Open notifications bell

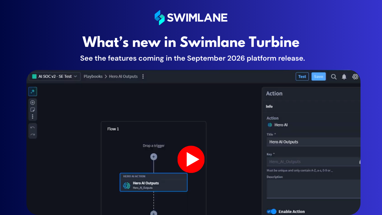click(x=344, y=77)
